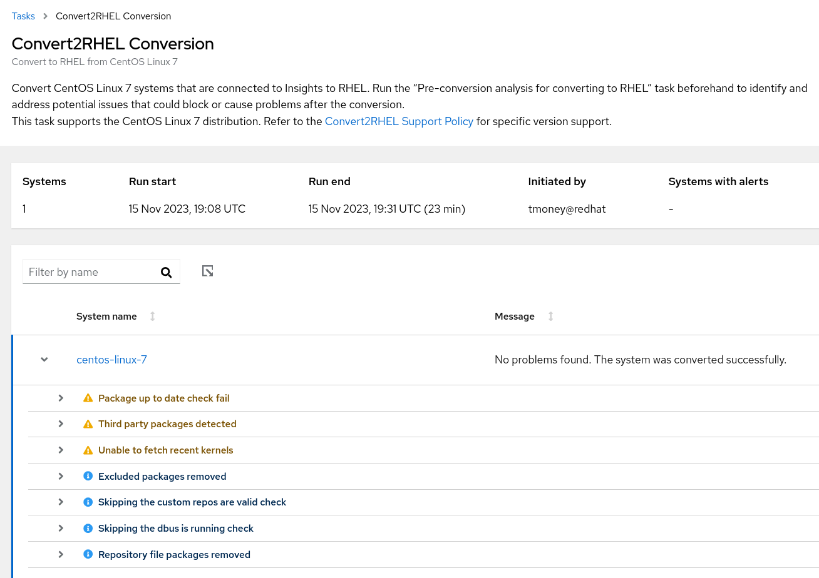819x578 pixels.
Task: Sort by System name column arrows
Action: [152, 317]
